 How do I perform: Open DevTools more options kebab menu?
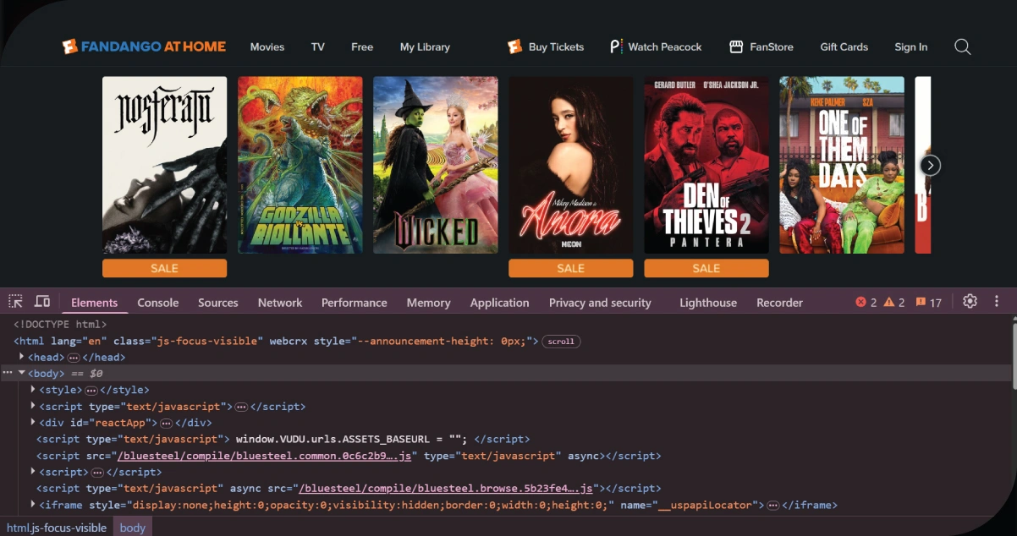[x=997, y=302]
